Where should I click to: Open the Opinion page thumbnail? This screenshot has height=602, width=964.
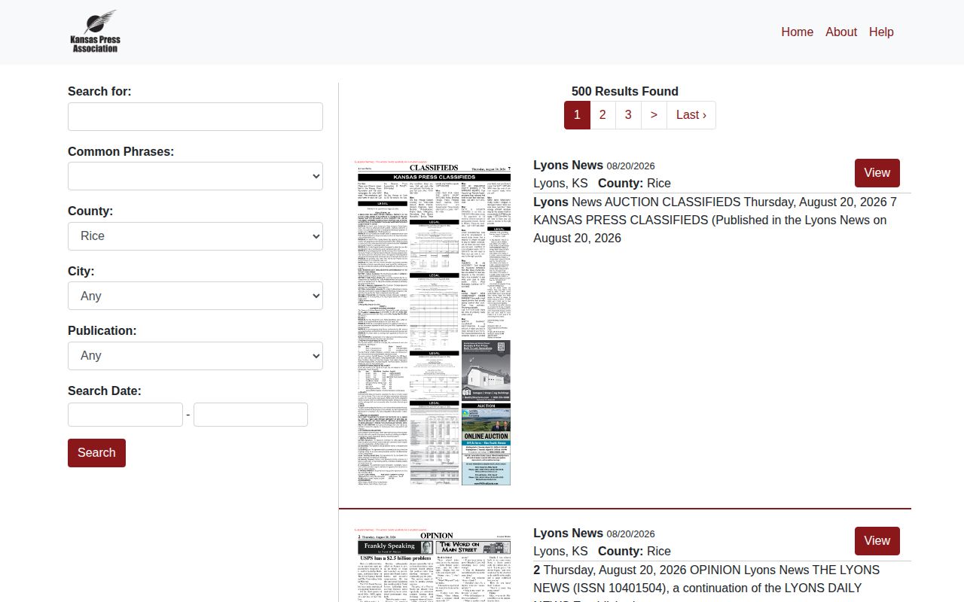click(x=433, y=564)
